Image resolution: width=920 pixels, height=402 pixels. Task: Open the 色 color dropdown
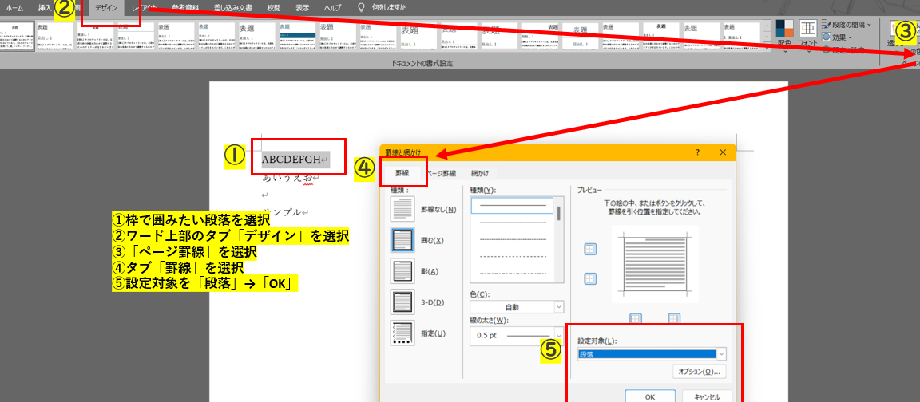(x=517, y=307)
